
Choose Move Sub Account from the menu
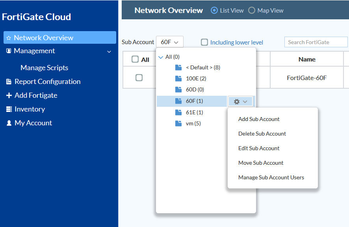click(261, 163)
